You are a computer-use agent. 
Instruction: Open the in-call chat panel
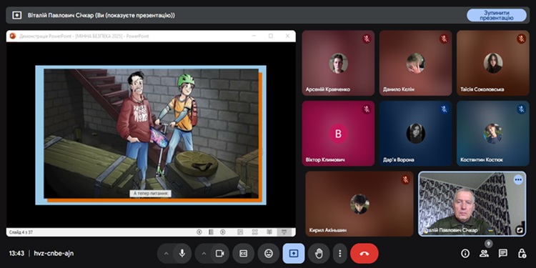[503, 253]
